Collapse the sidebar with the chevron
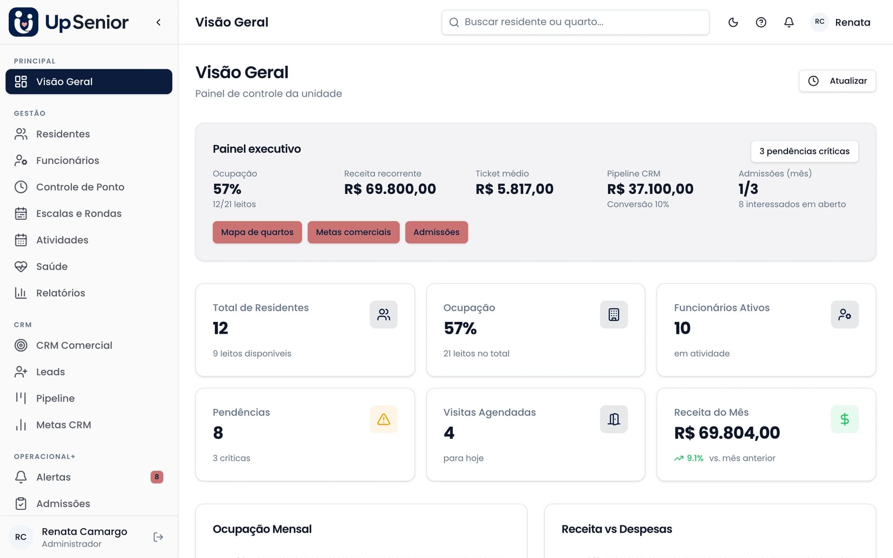Viewport: 893px width, 558px height. (x=159, y=22)
